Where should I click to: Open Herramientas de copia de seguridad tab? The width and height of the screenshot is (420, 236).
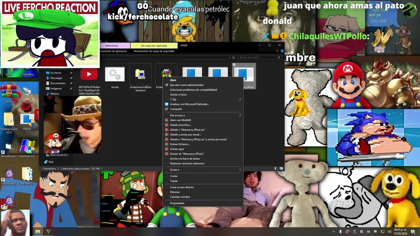coord(154,51)
